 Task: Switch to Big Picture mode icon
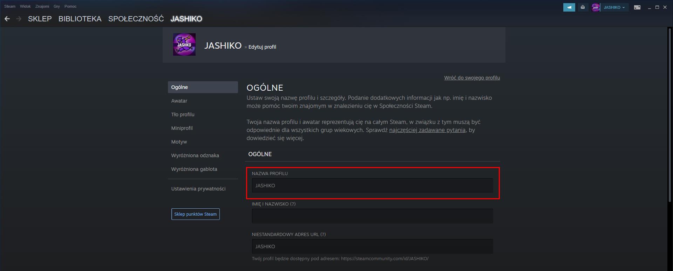pos(637,7)
